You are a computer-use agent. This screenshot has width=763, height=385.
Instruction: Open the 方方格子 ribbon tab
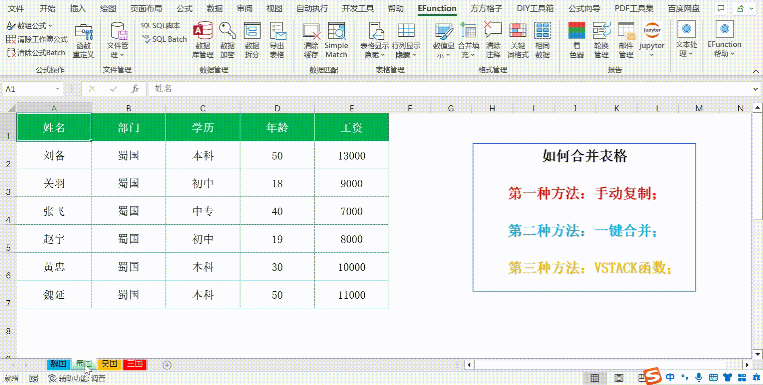tap(486, 8)
